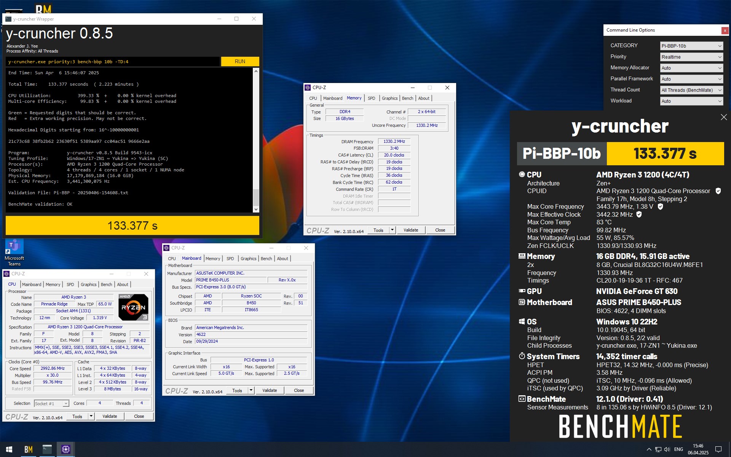Switch to SPD tab in Memory CPU-Z window
Screen dimensions: 731x457
[371, 98]
